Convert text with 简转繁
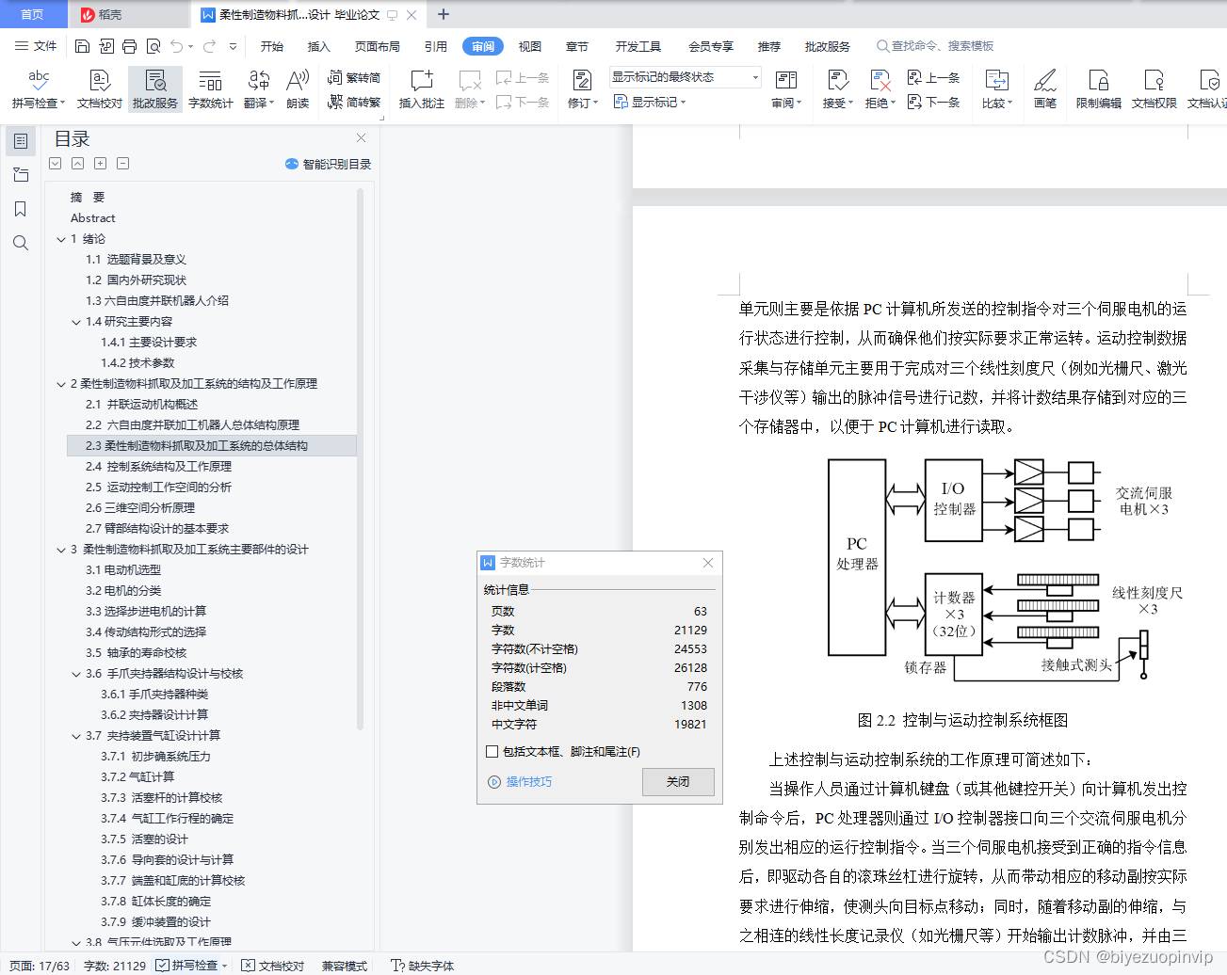The image size is (1227, 975). click(354, 102)
